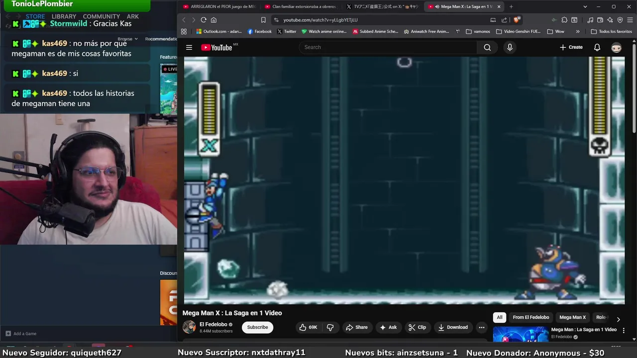Click the Download button under video

(453, 327)
